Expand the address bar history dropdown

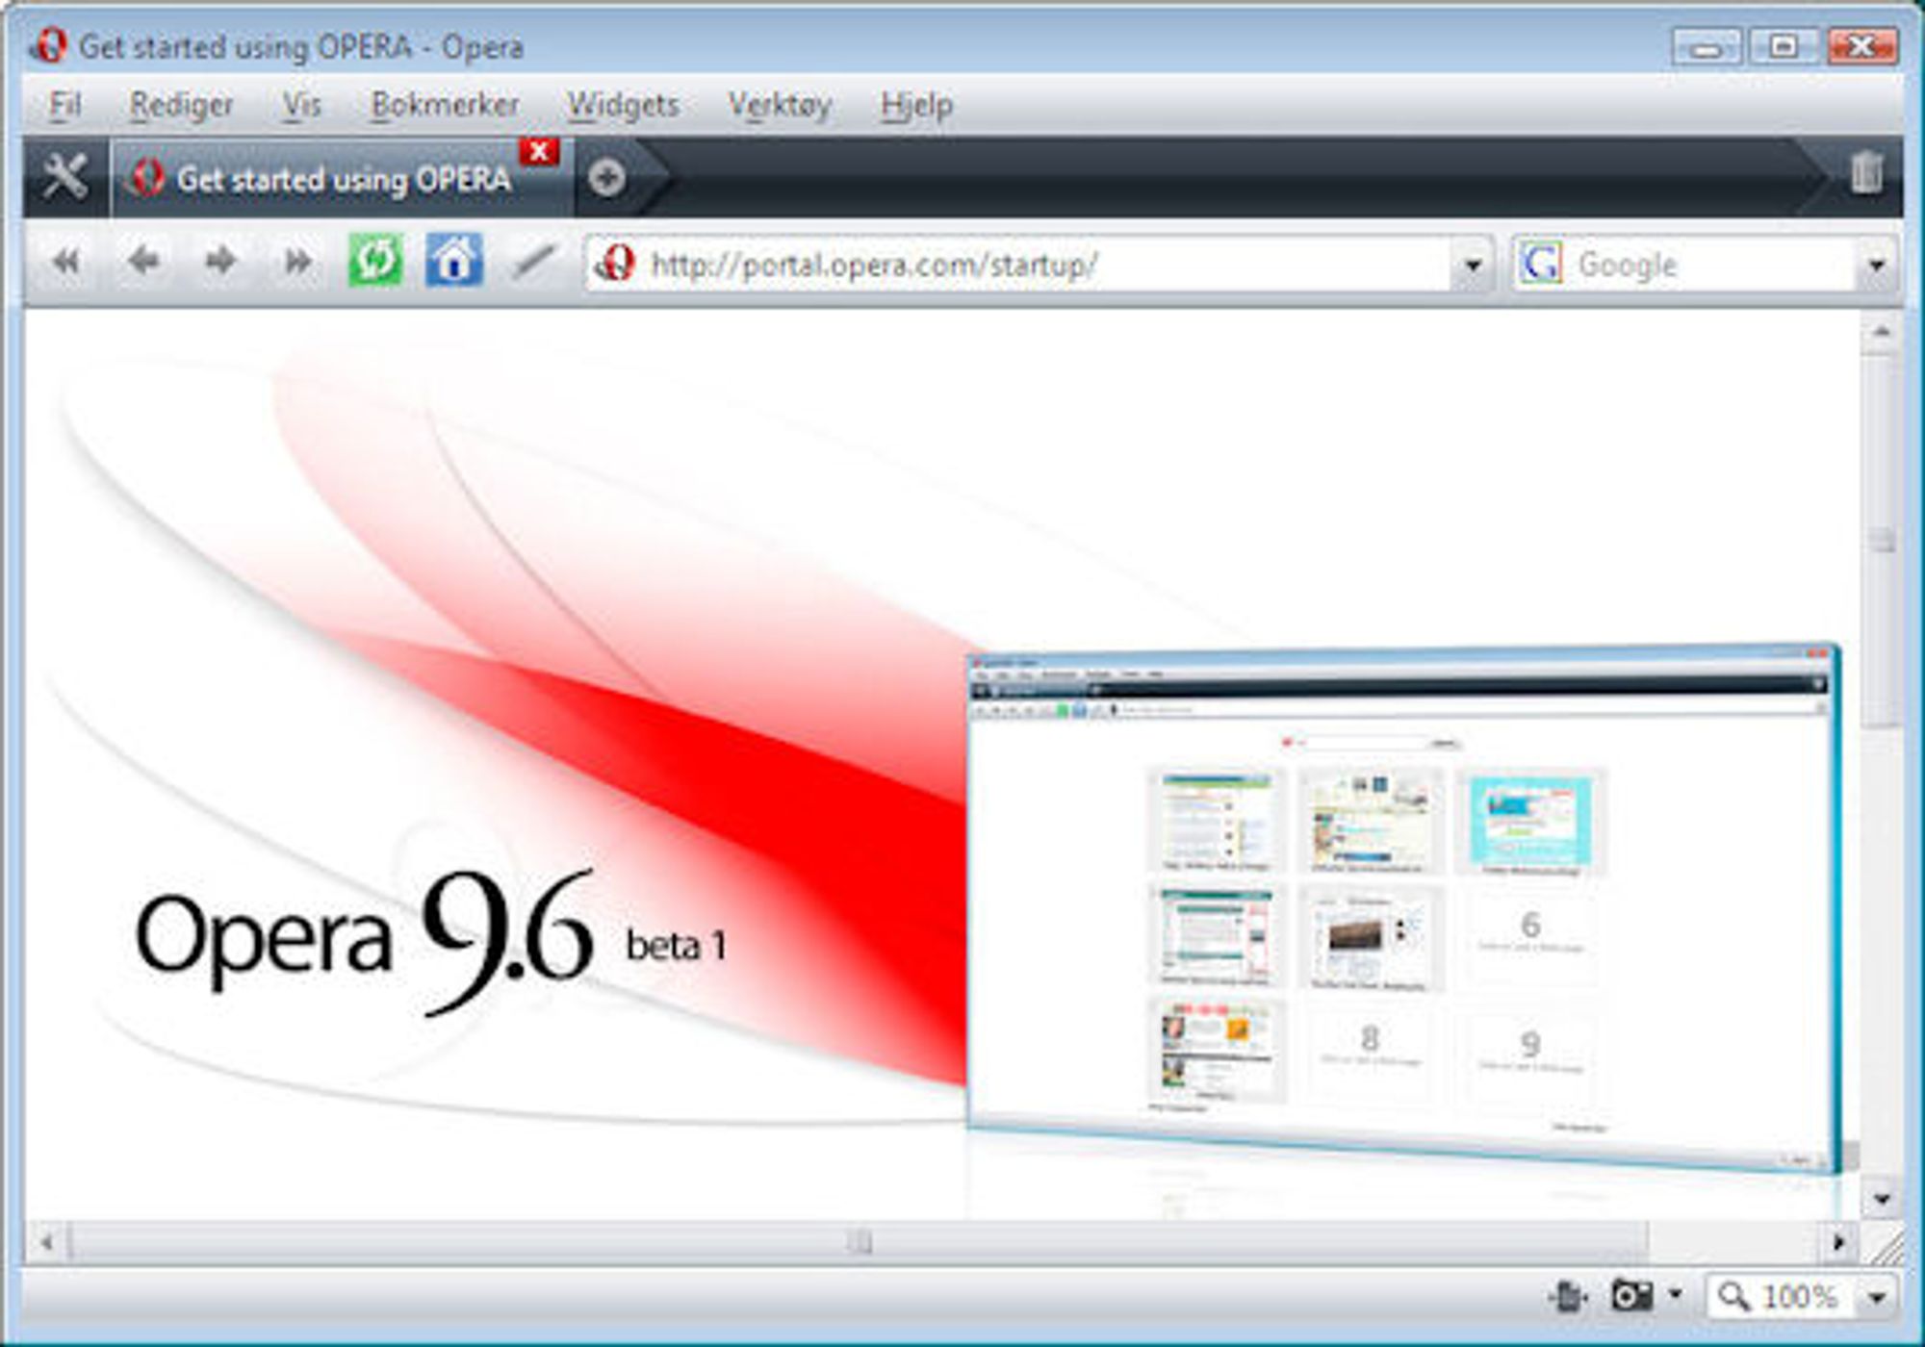coord(1473,264)
